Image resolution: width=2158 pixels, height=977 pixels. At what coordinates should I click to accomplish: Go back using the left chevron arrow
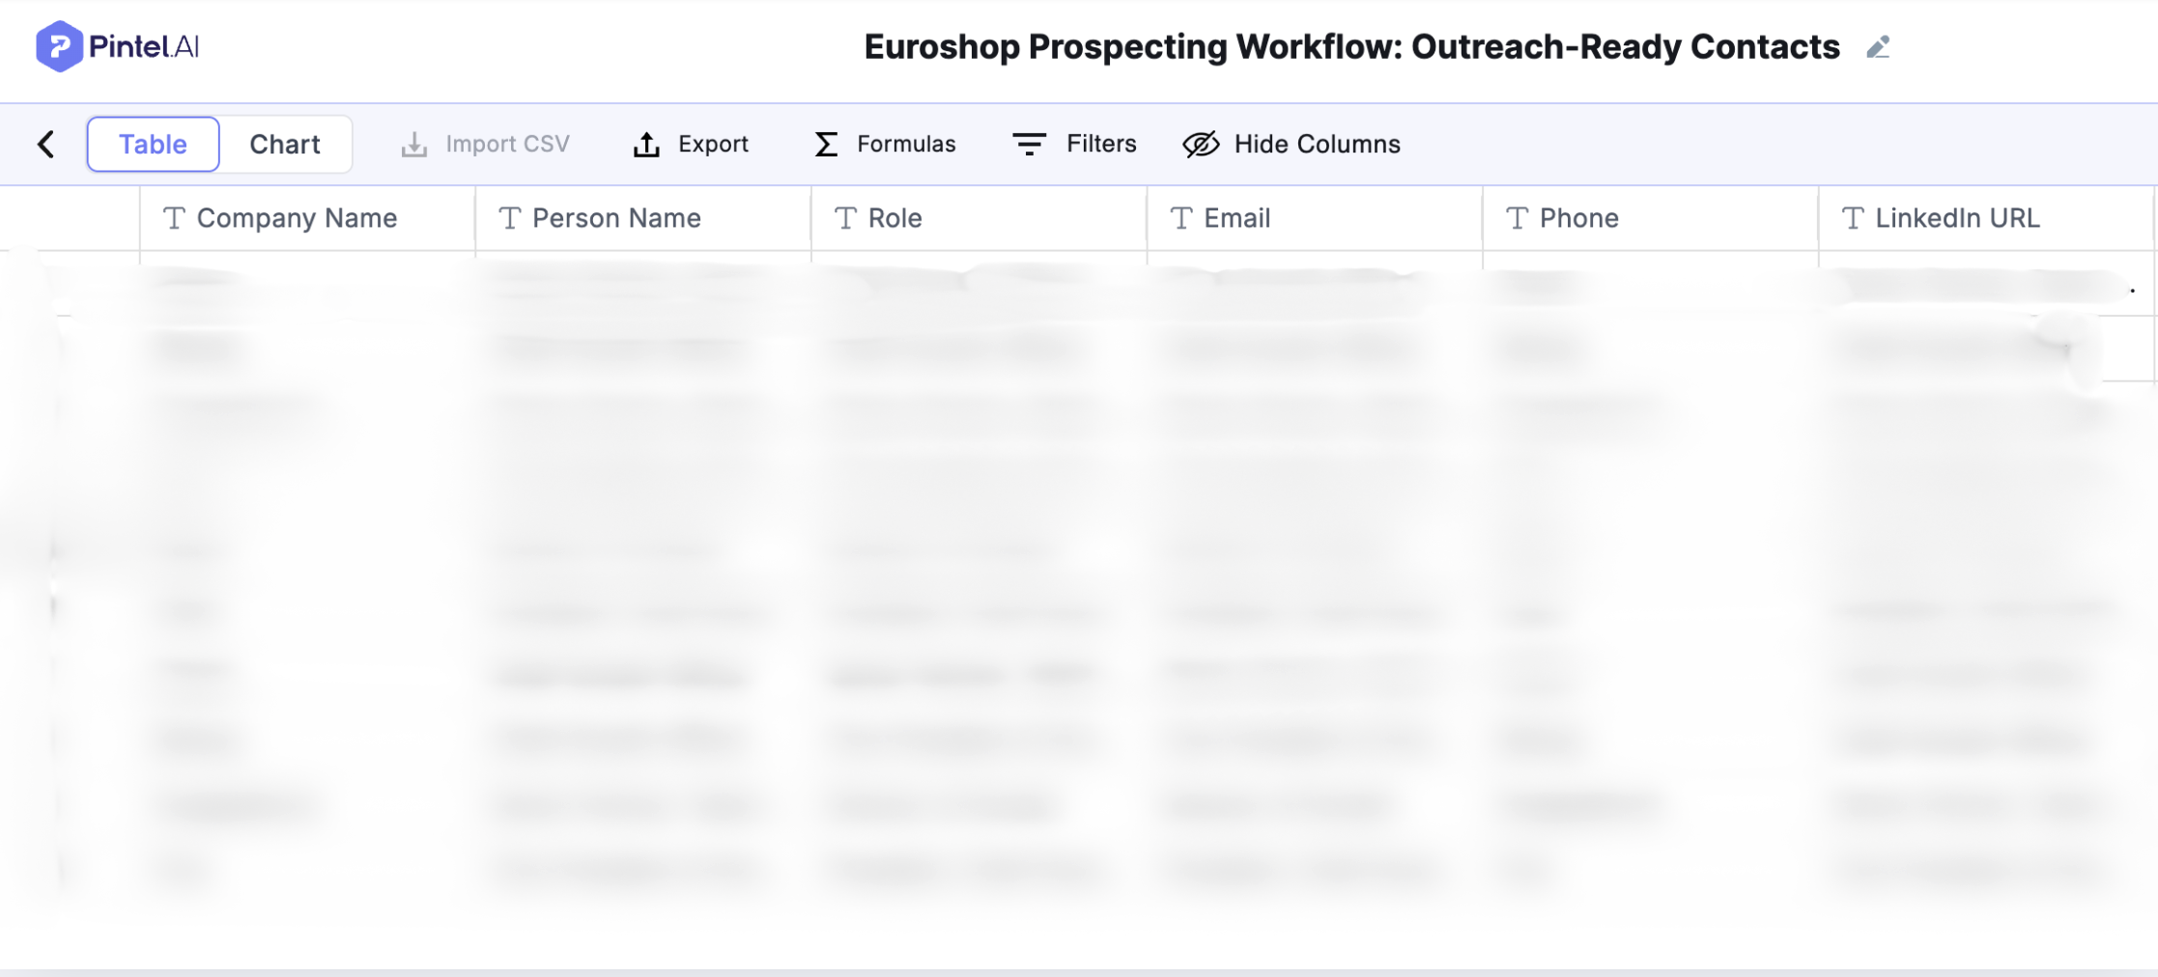(45, 144)
